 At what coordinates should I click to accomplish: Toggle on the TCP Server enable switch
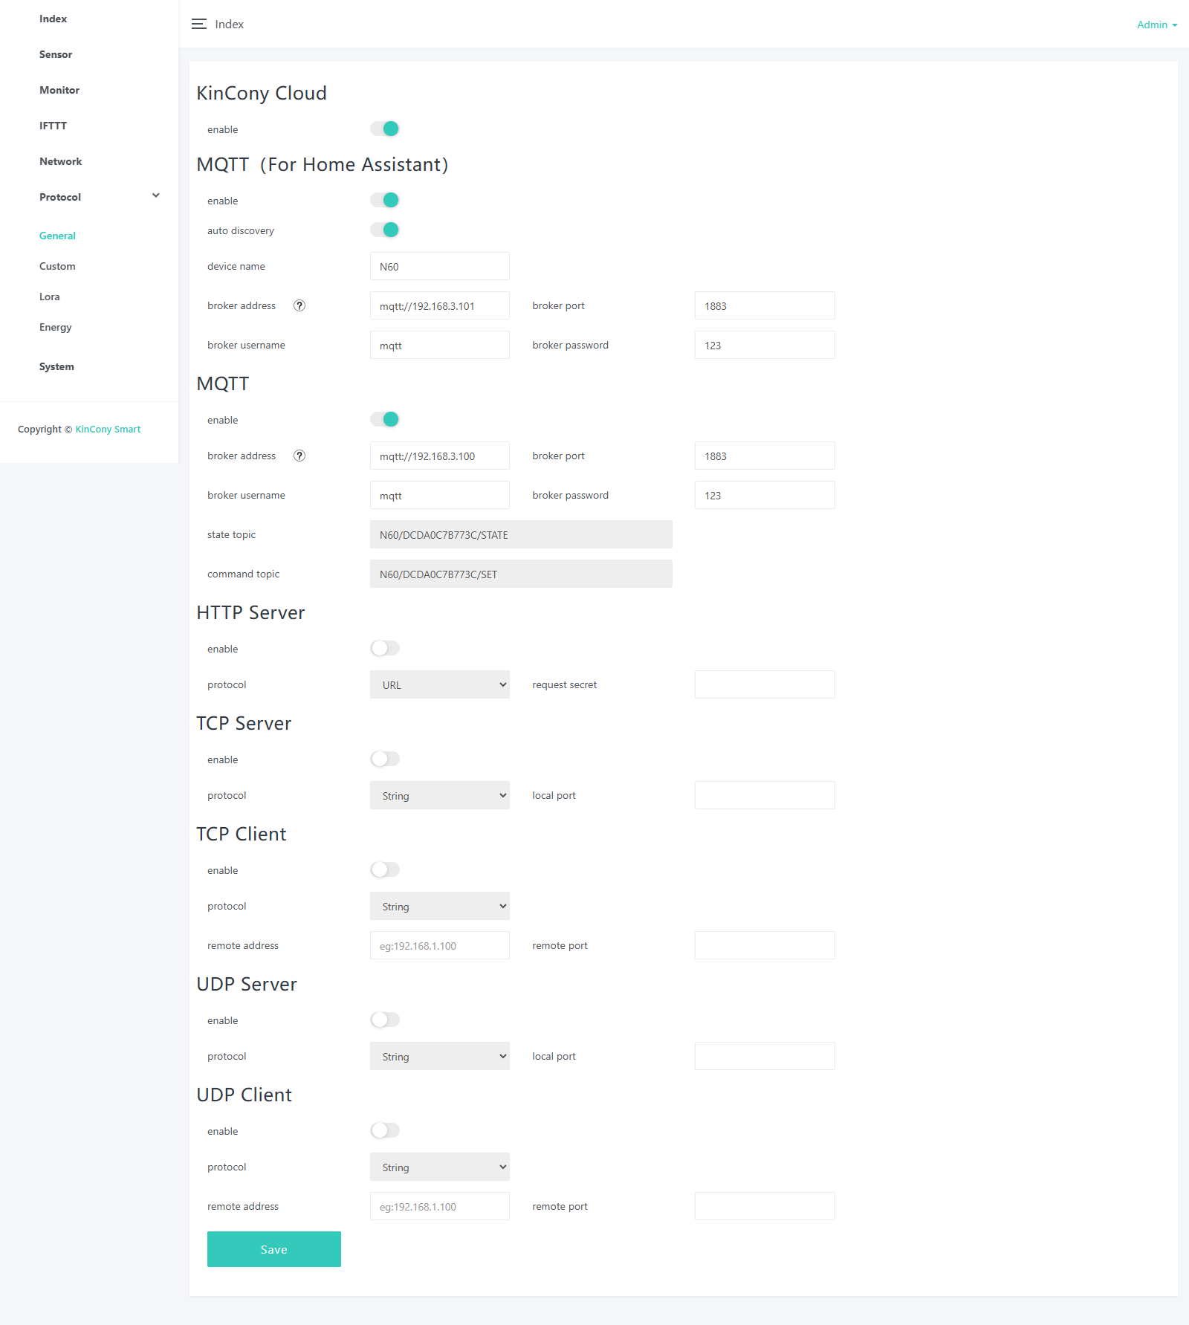[x=385, y=759]
